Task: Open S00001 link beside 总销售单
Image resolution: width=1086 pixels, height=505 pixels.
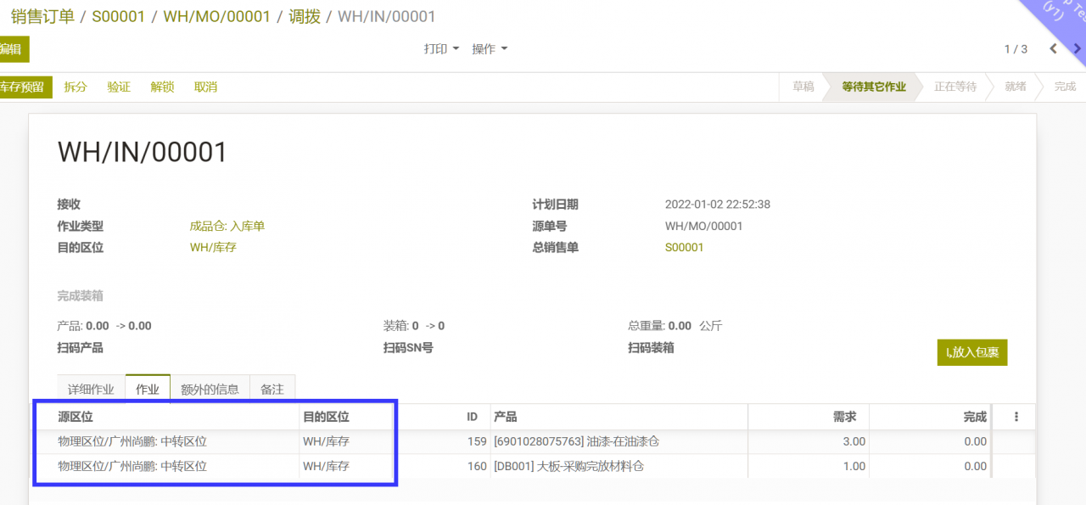Action: tap(685, 247)
